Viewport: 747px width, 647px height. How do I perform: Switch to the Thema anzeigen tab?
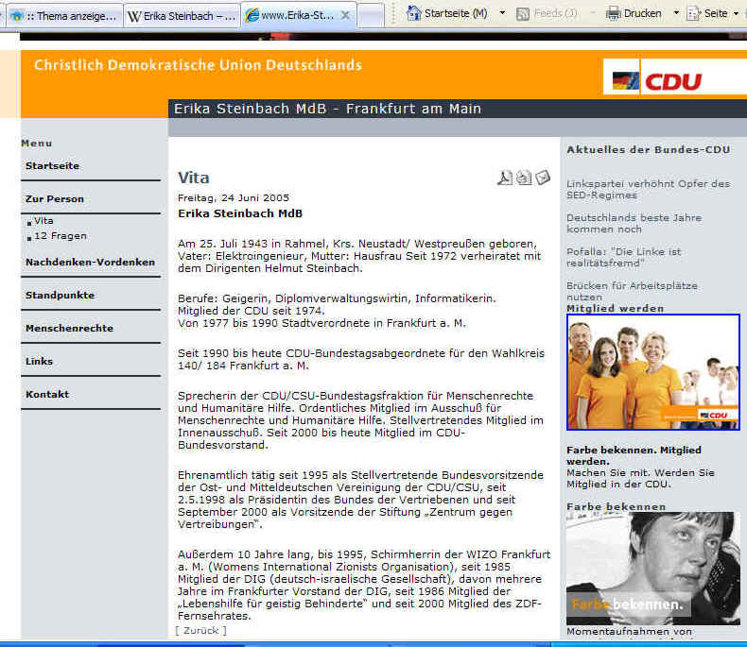coord(62,16)
